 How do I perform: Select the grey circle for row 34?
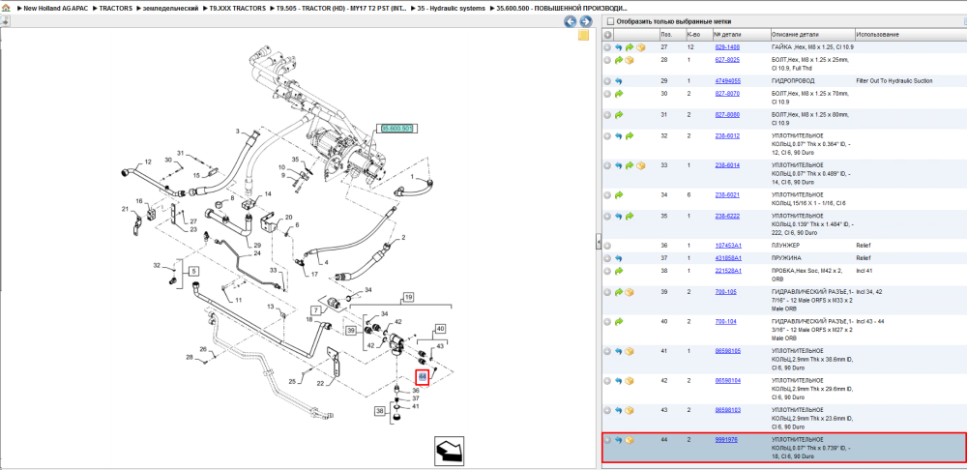click(x=607, y=195)
